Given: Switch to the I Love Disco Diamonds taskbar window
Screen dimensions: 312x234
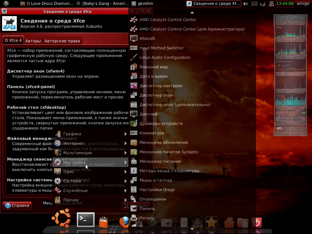Looking at the screenshot, I should (x=47, y=3).
